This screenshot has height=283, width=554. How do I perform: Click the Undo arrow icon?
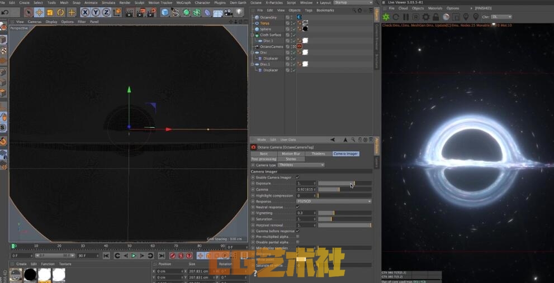(x=5, y=13)
